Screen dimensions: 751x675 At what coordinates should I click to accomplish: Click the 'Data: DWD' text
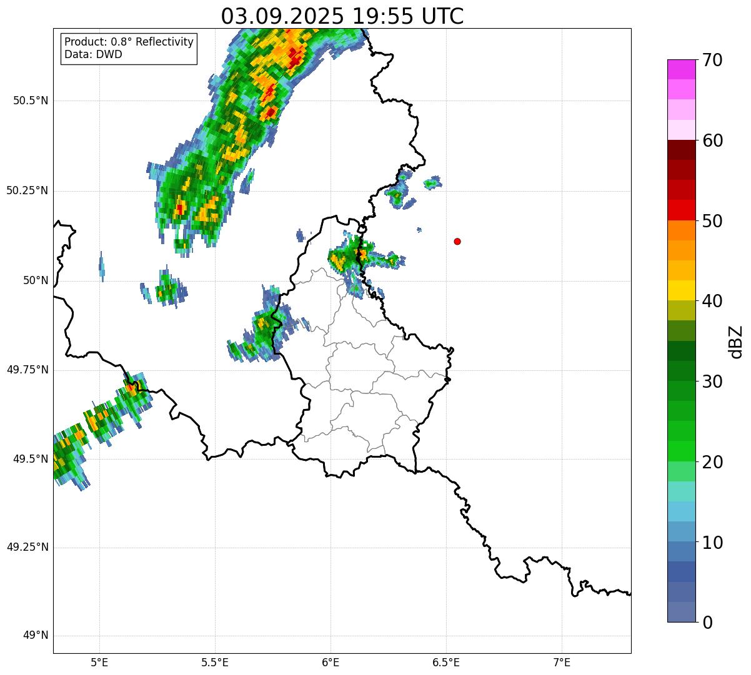click(93, 54)
